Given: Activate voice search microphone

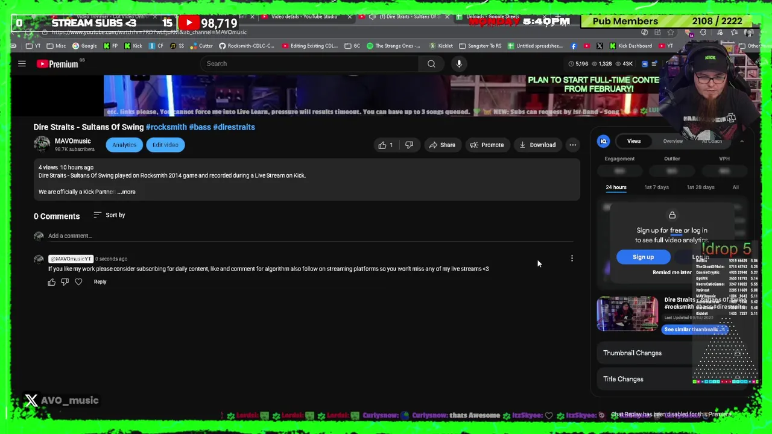Looking at the screenshot, I should click(x=459, y=63).
